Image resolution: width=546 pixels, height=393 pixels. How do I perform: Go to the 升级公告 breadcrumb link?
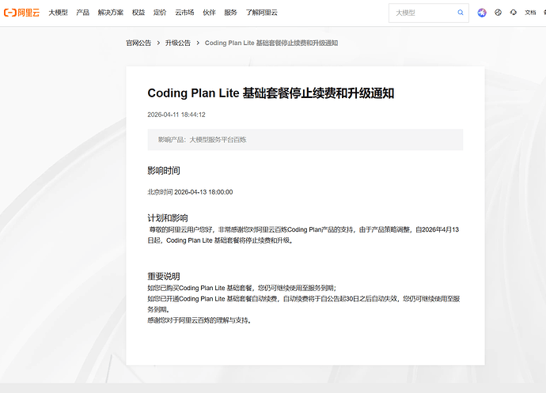coord(177,43)
